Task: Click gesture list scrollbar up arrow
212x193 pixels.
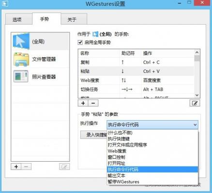Action: pos(197,52)
